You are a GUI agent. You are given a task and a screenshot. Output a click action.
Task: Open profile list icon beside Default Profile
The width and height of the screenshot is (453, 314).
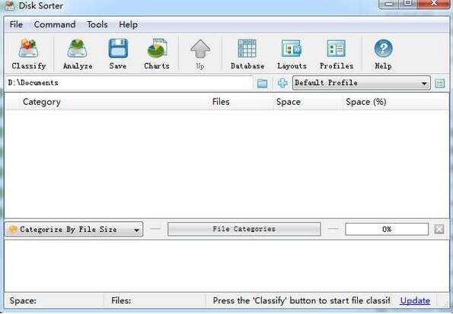440,84
